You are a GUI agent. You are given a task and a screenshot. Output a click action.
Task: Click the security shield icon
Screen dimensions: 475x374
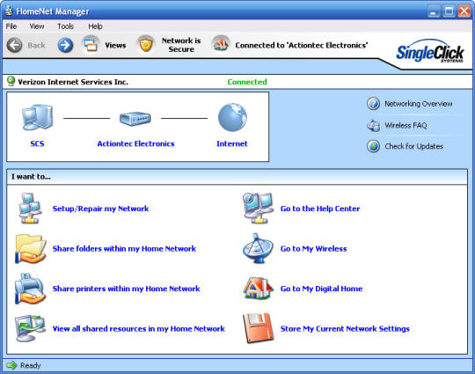[x=146, y=45]
